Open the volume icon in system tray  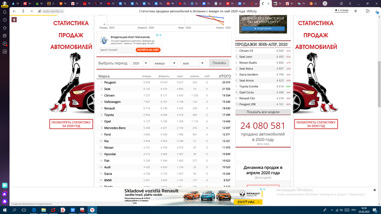pyautogui.click(x=341, y=210)
